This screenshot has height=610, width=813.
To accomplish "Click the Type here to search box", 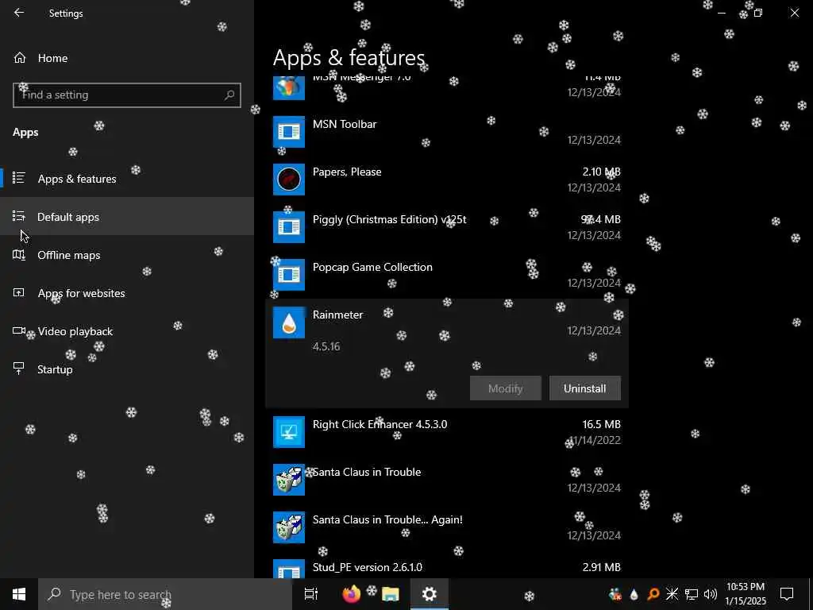I will point(165,594).
